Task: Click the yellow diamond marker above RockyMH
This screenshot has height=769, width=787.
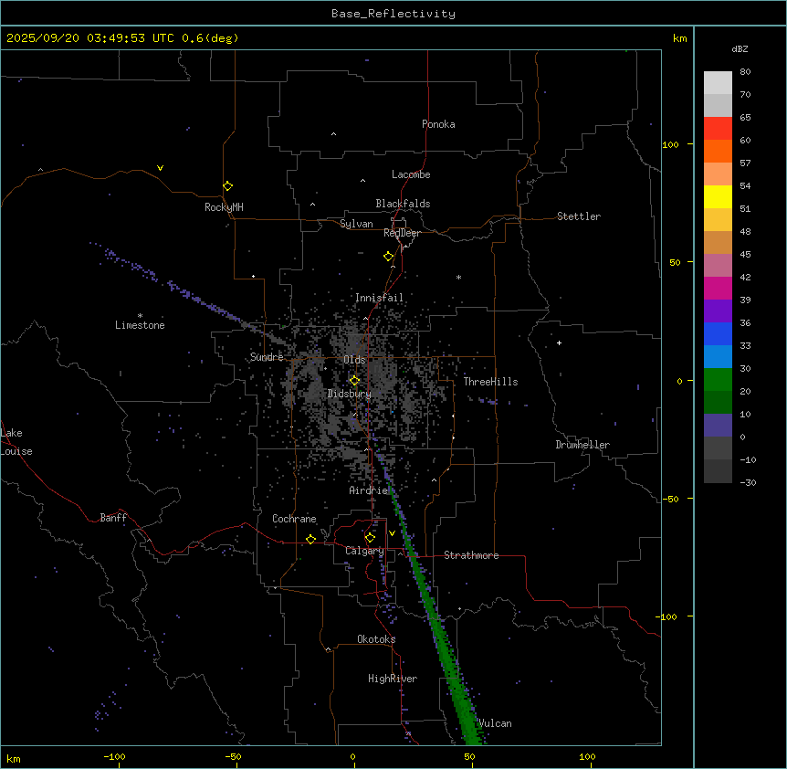Action: 227,185
